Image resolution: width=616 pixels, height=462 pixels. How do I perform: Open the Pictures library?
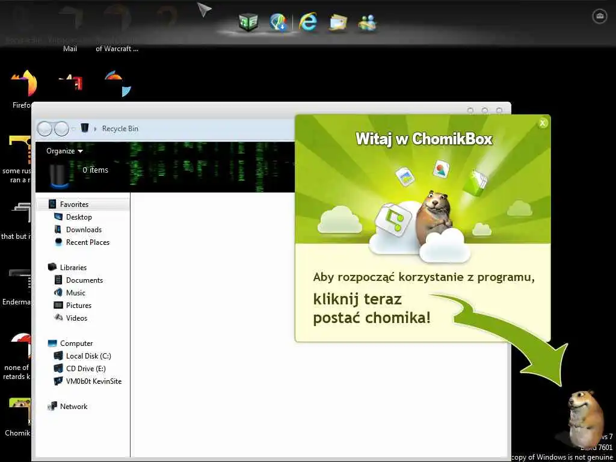(79, 305)
